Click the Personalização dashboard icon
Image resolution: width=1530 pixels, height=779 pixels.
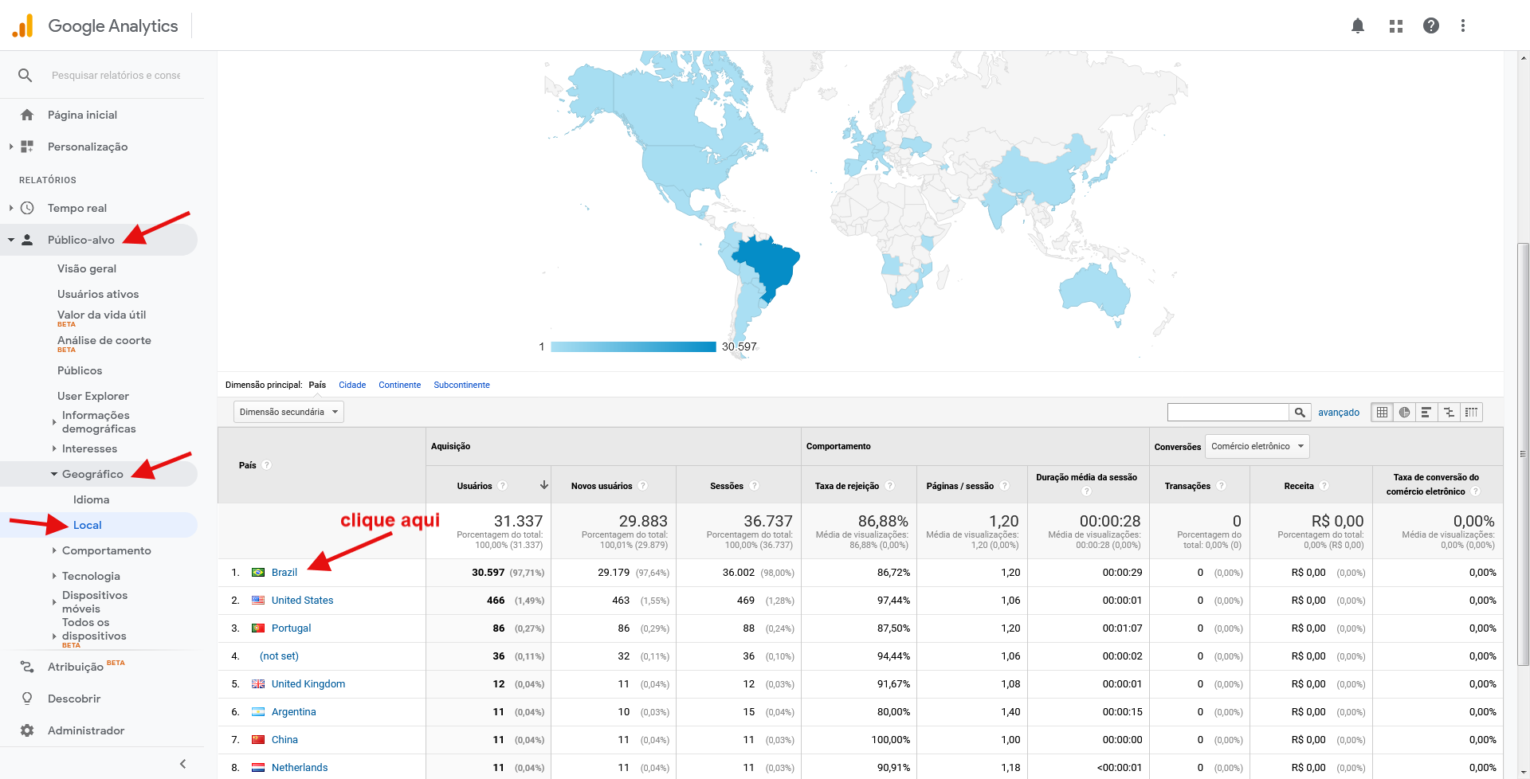click(27, 147)
